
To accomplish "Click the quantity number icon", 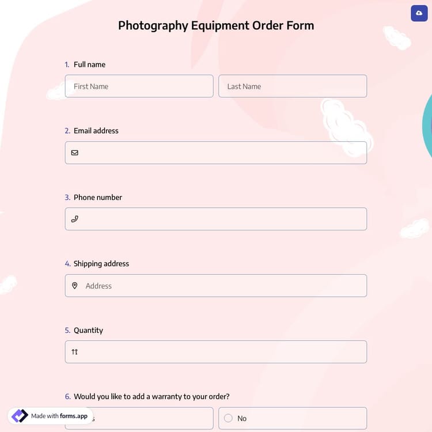I will (75, 352).
